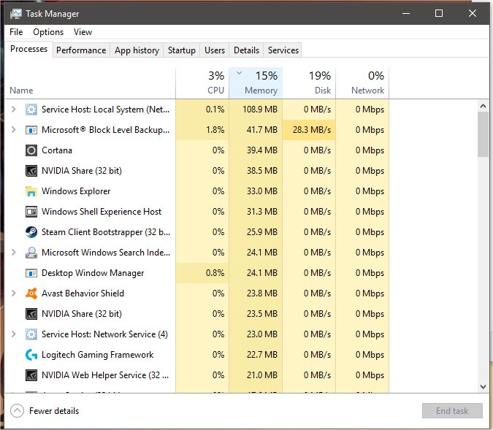Click the Steam Client Bootstrapper icon
493x430 pixels.
coord(31,232)
